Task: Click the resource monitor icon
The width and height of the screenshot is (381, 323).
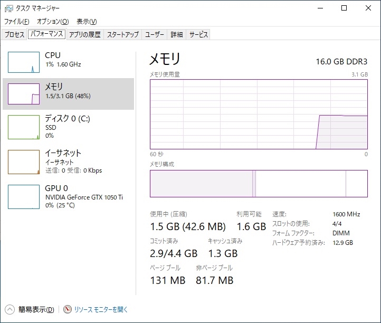Action: pyautogui.click(x=67, y=310)
